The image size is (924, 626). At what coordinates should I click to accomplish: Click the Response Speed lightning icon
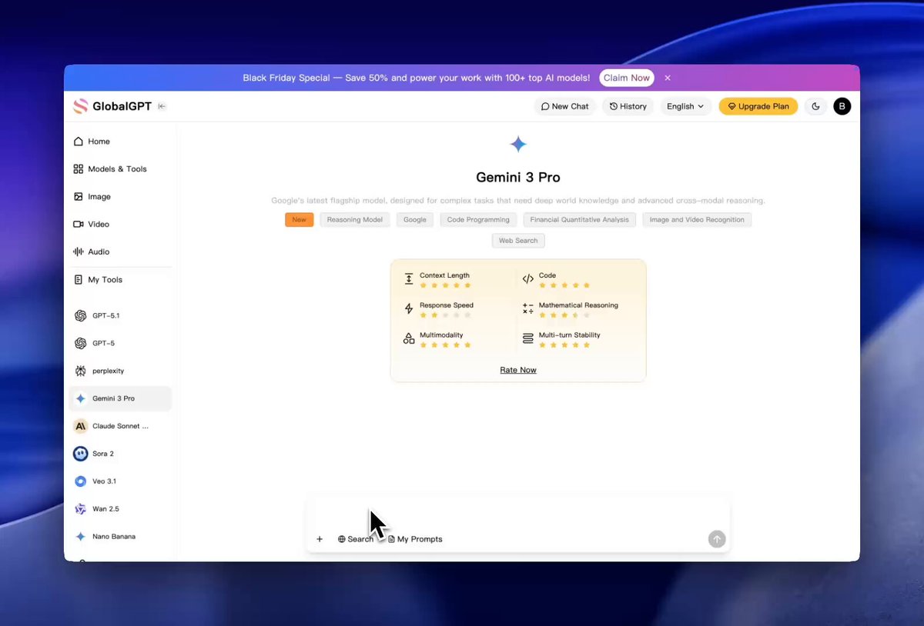[409, 309]
